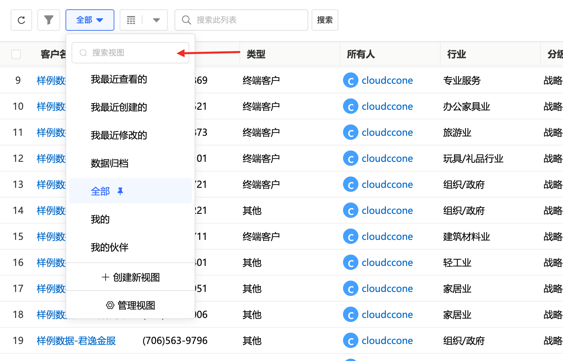This screenshot has width=563, height=361.
Task: Click the gear icon for 管理视图
Action: (x=110, y=305)
